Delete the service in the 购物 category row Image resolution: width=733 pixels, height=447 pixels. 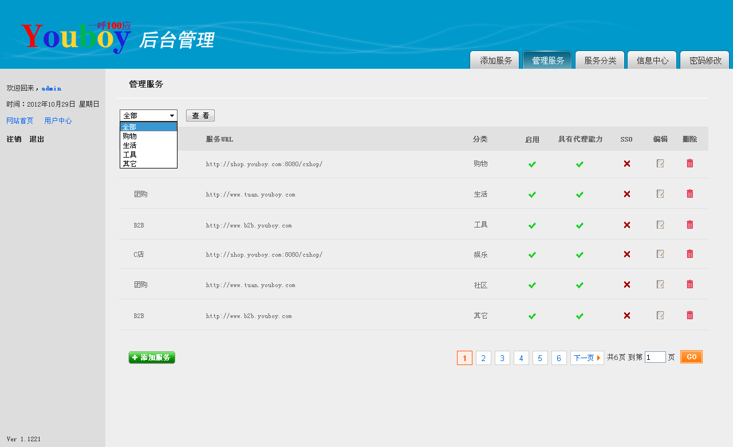coord(689,163)
